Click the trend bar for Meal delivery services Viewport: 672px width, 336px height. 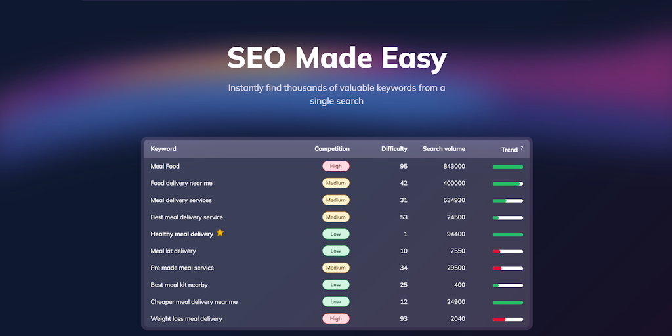(508, 201)
